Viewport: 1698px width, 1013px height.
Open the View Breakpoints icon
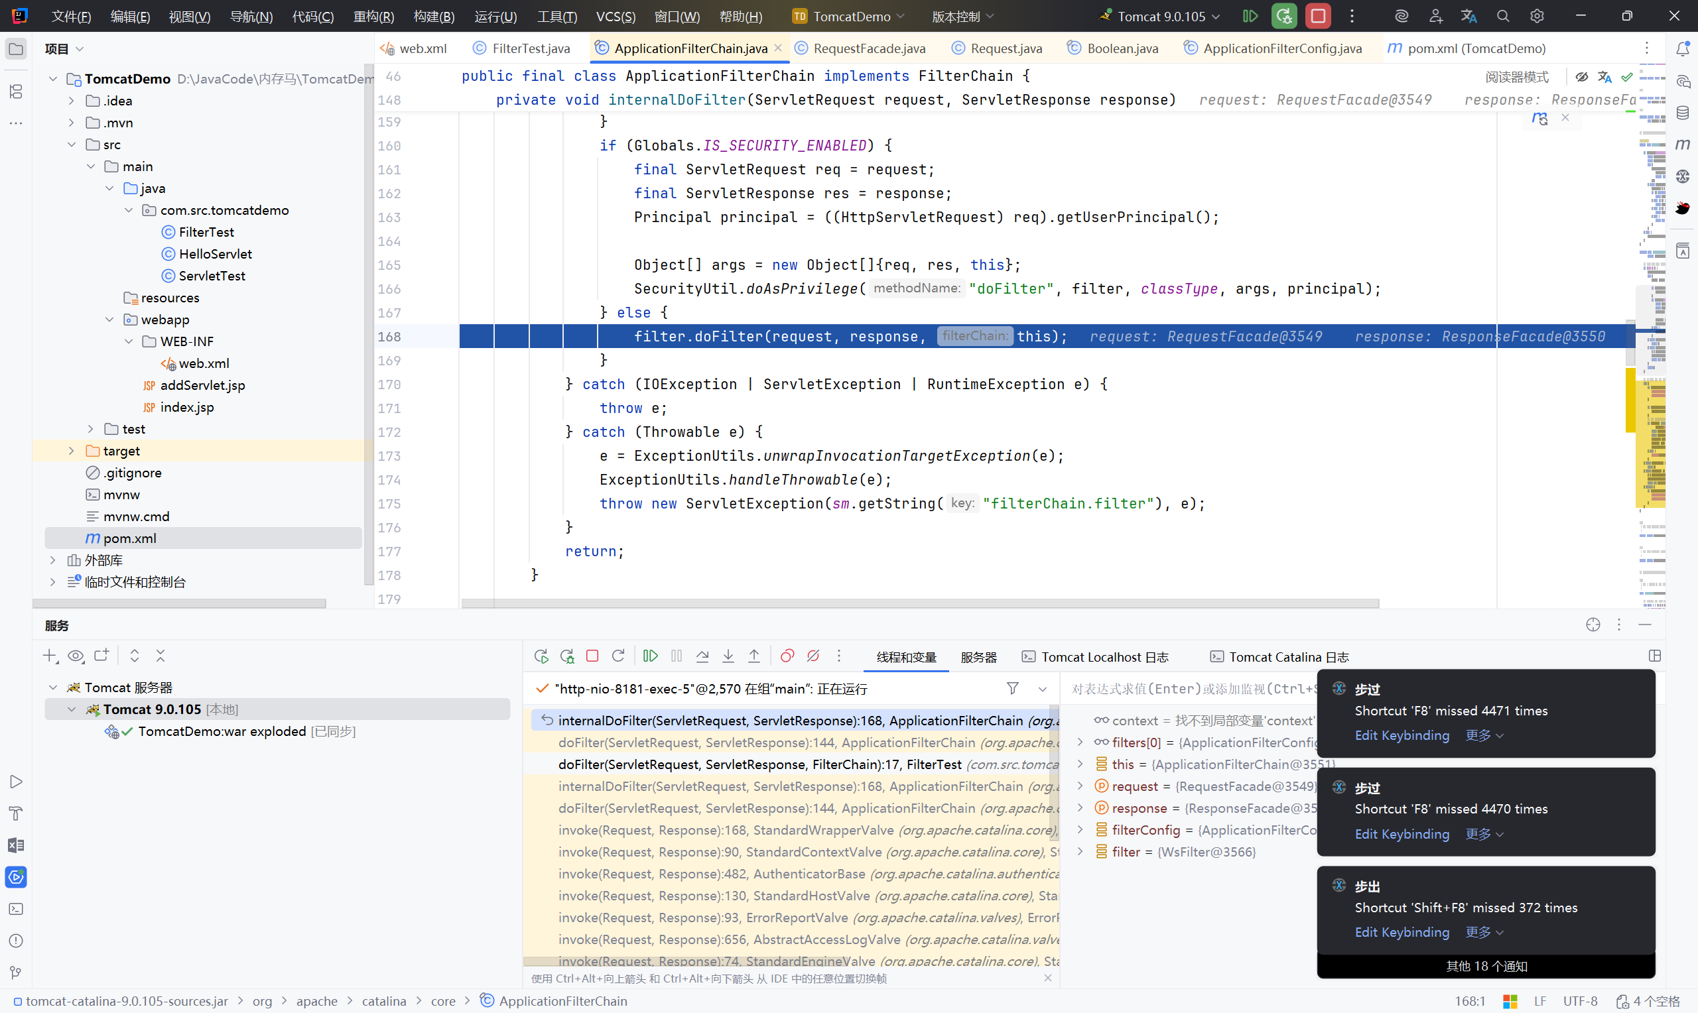pos(787,656)
